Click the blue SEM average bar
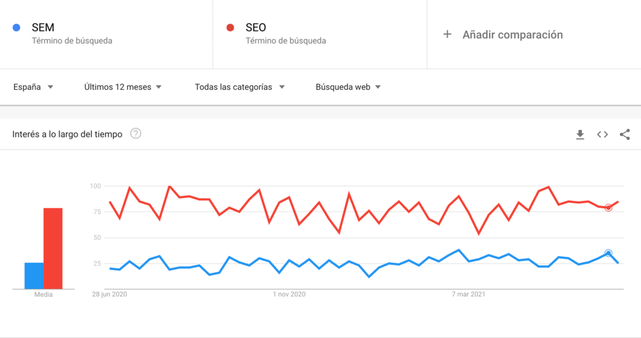The height and width of the screenshot is (338, 641). [34, 276]
